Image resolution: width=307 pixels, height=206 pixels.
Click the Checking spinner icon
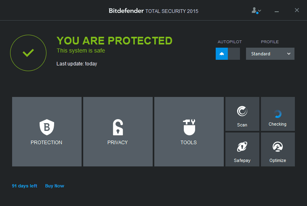pyautogui.click(x=278, y=114)
